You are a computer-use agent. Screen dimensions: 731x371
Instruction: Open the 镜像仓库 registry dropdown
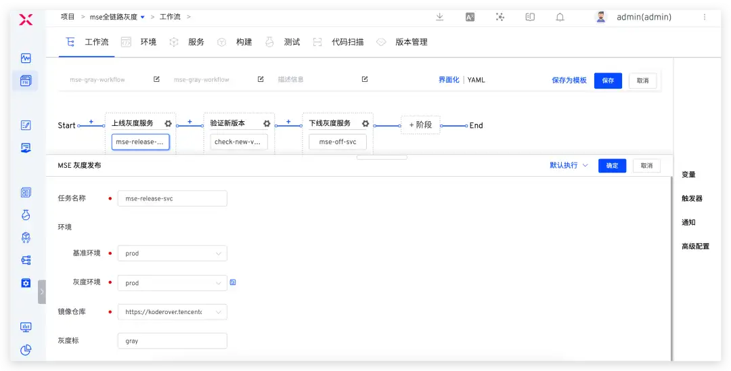coord(172,312)
